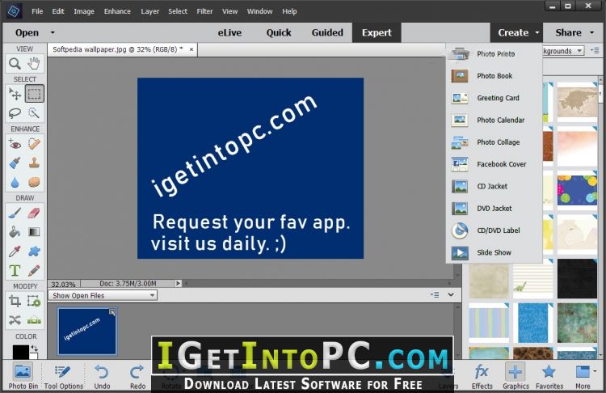The width and height of the screenshot is (606, 393).
Task: Click the Open button
Action: 27,33
